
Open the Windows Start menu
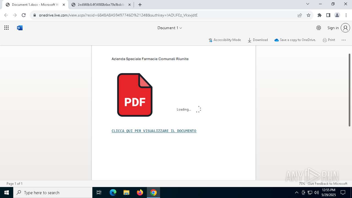click(7, 193)
